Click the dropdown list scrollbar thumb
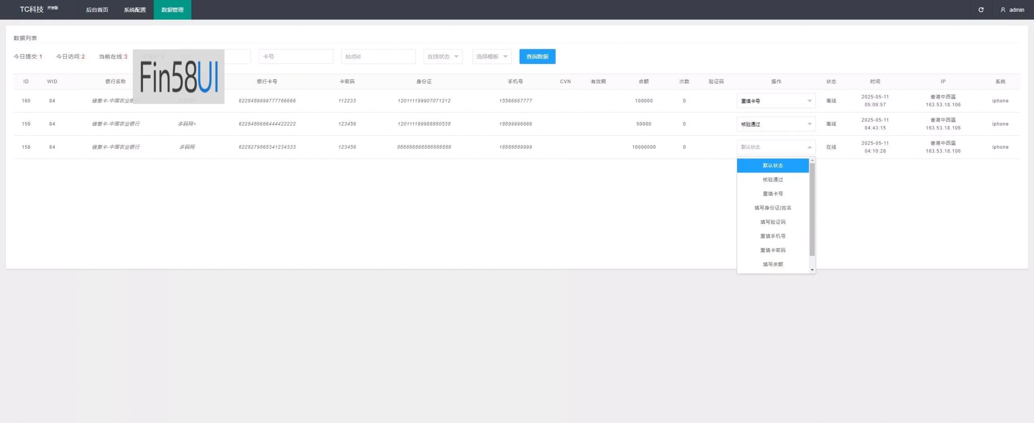 (x=812, y=209)
